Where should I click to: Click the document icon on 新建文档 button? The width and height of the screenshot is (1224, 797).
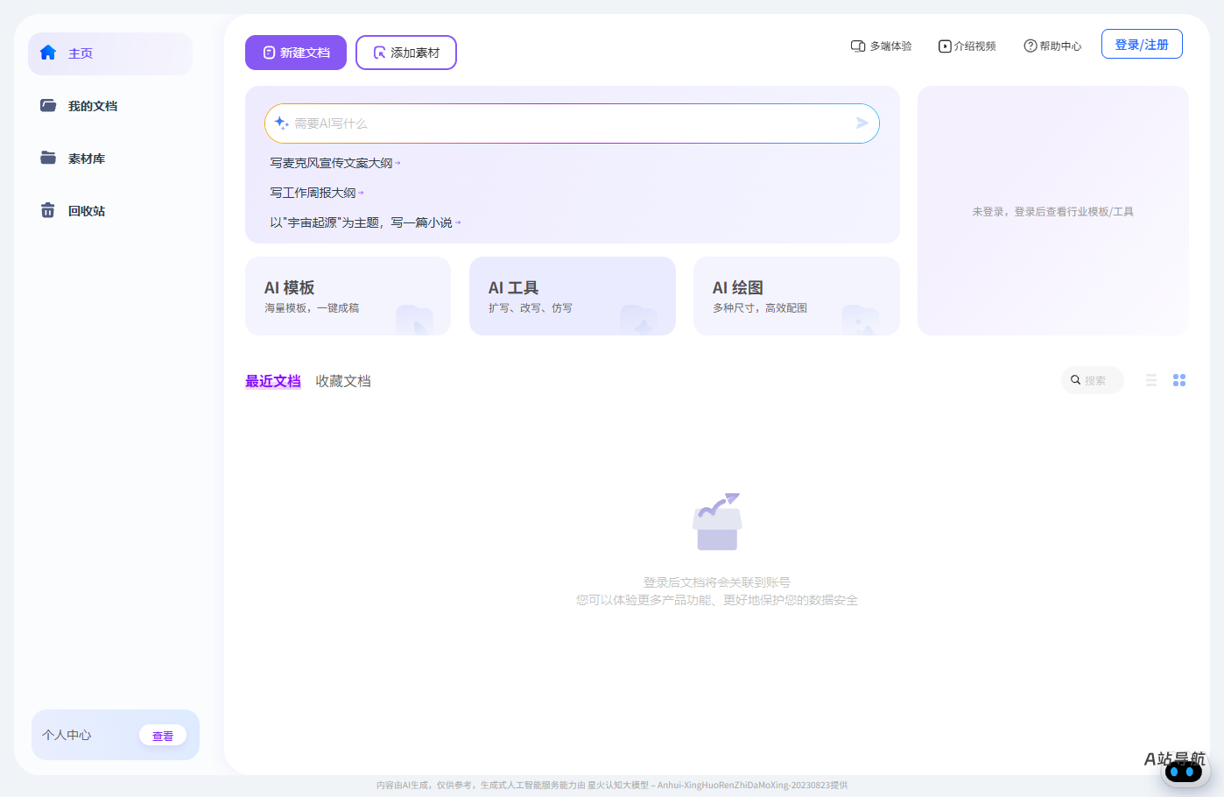click(269, 53)
